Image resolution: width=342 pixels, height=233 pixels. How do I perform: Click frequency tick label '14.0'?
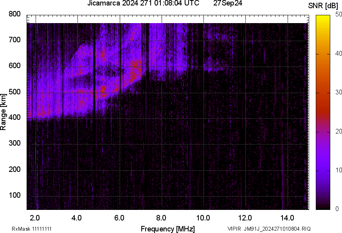click(x=287, y=218)
